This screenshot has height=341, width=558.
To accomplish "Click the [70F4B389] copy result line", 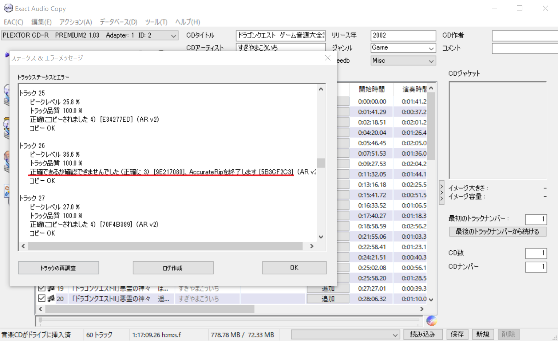I will point(94,224).
